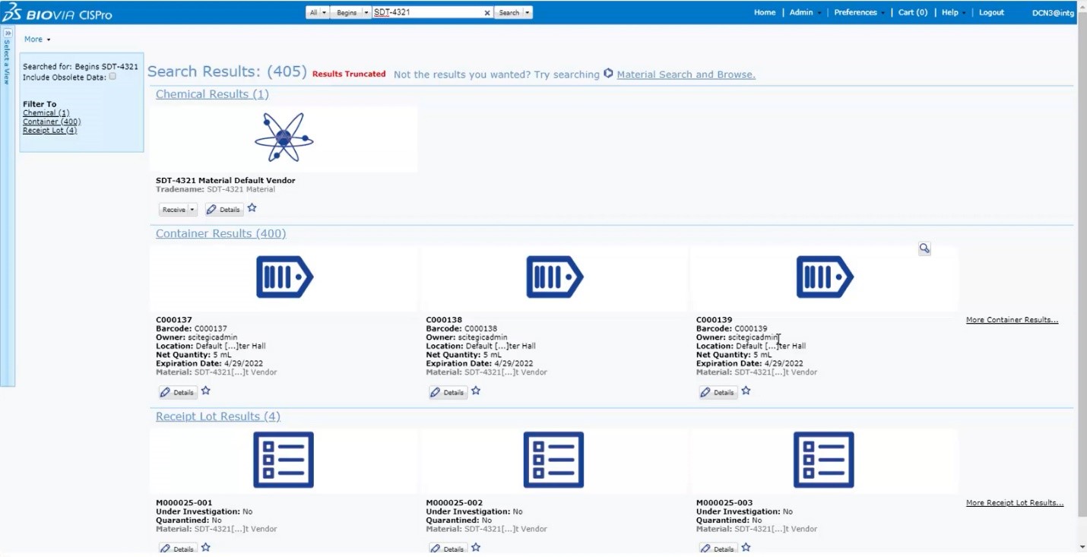Open the Receive button dropdown arrow
Image resolution: width=1087 pixels, height=557 pixels.
pyautogui.click(x=192, y=210)
